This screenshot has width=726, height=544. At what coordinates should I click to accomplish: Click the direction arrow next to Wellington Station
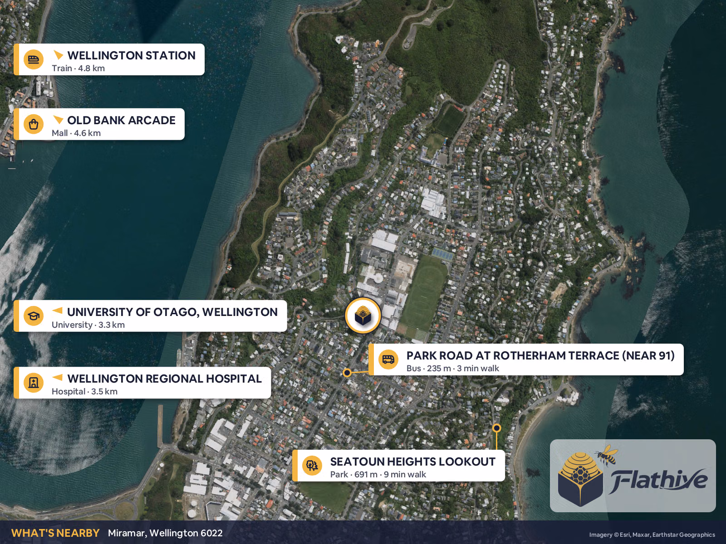(58, 55)
